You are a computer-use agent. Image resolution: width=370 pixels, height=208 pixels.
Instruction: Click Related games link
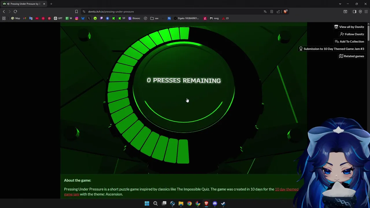click(351, 56)
